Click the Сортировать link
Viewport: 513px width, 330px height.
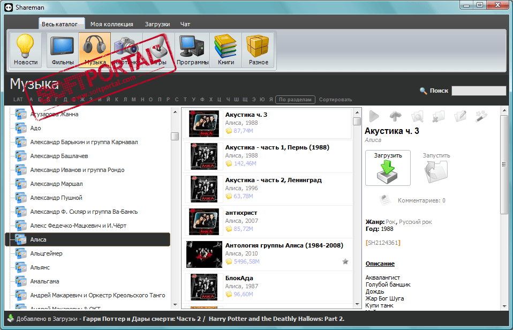pyautogui.click(x=335, y=100)
